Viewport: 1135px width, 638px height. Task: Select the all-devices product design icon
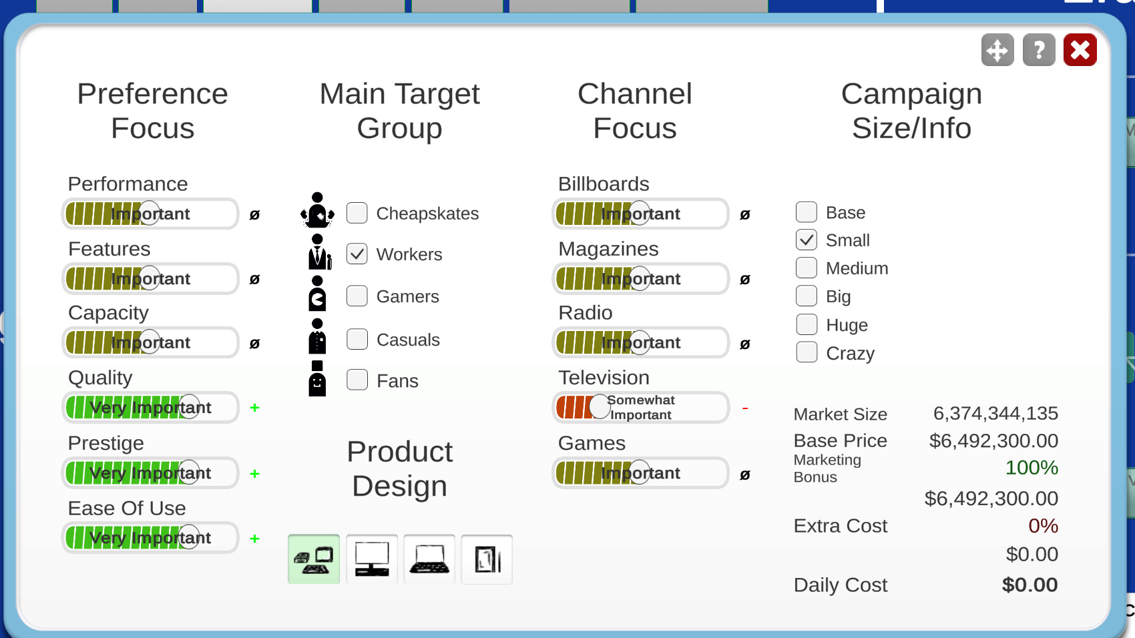pyautogui.click(x=314, y=559)
